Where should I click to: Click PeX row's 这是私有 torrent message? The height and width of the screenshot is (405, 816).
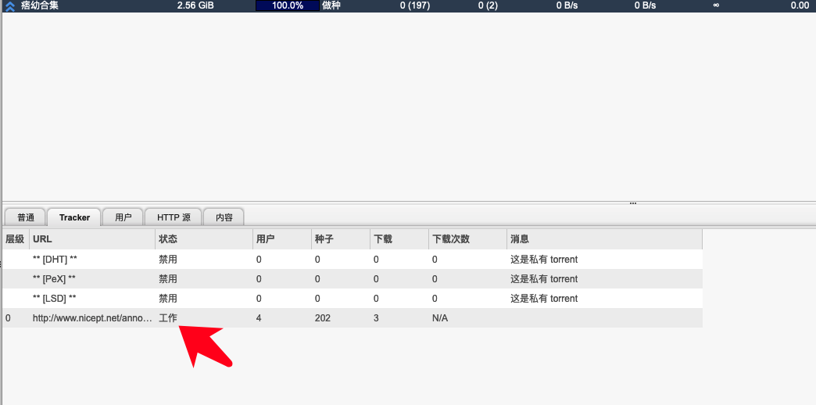click(x=544, y=279)
